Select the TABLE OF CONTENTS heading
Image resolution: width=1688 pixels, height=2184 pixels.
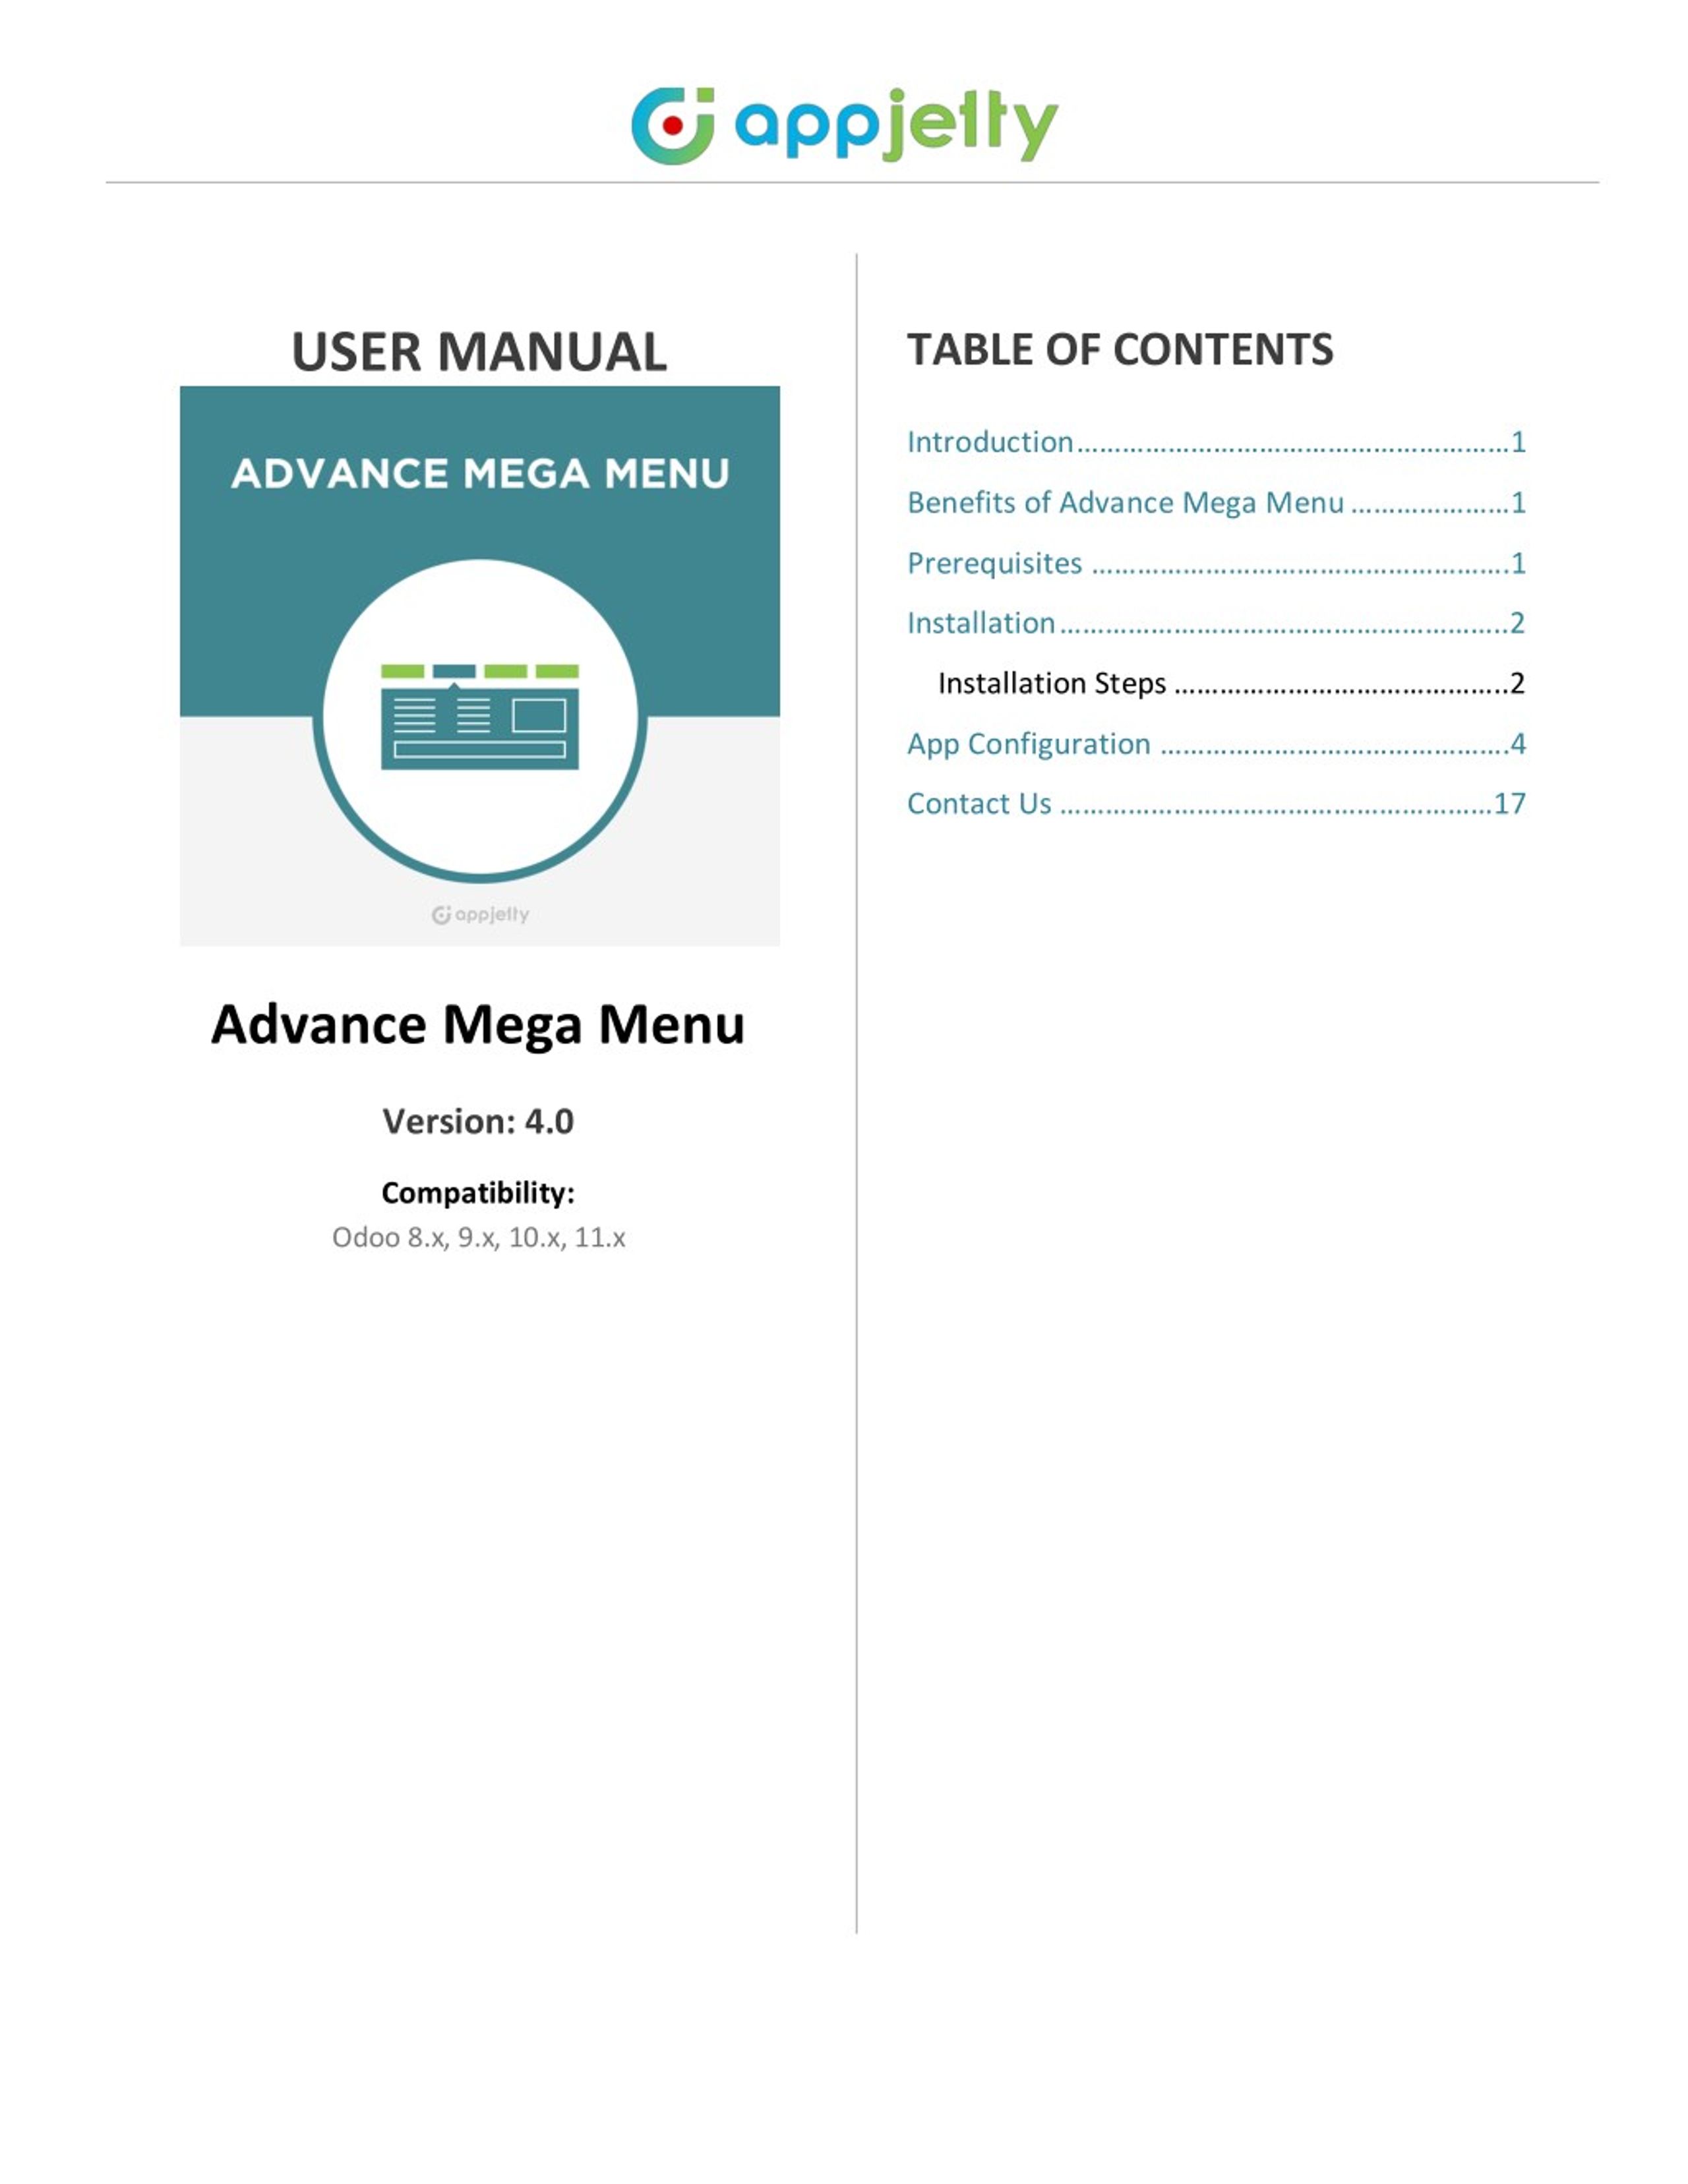click(1120, 350)
